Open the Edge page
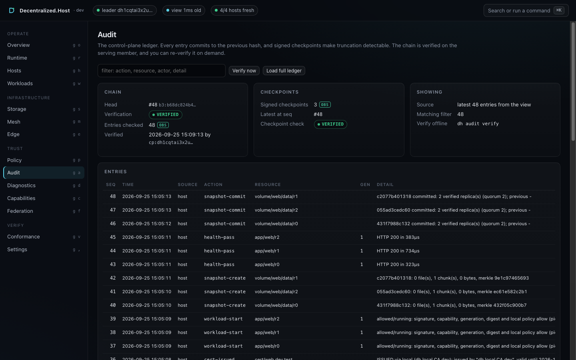The image size is (576, 360). click(44, 134)
